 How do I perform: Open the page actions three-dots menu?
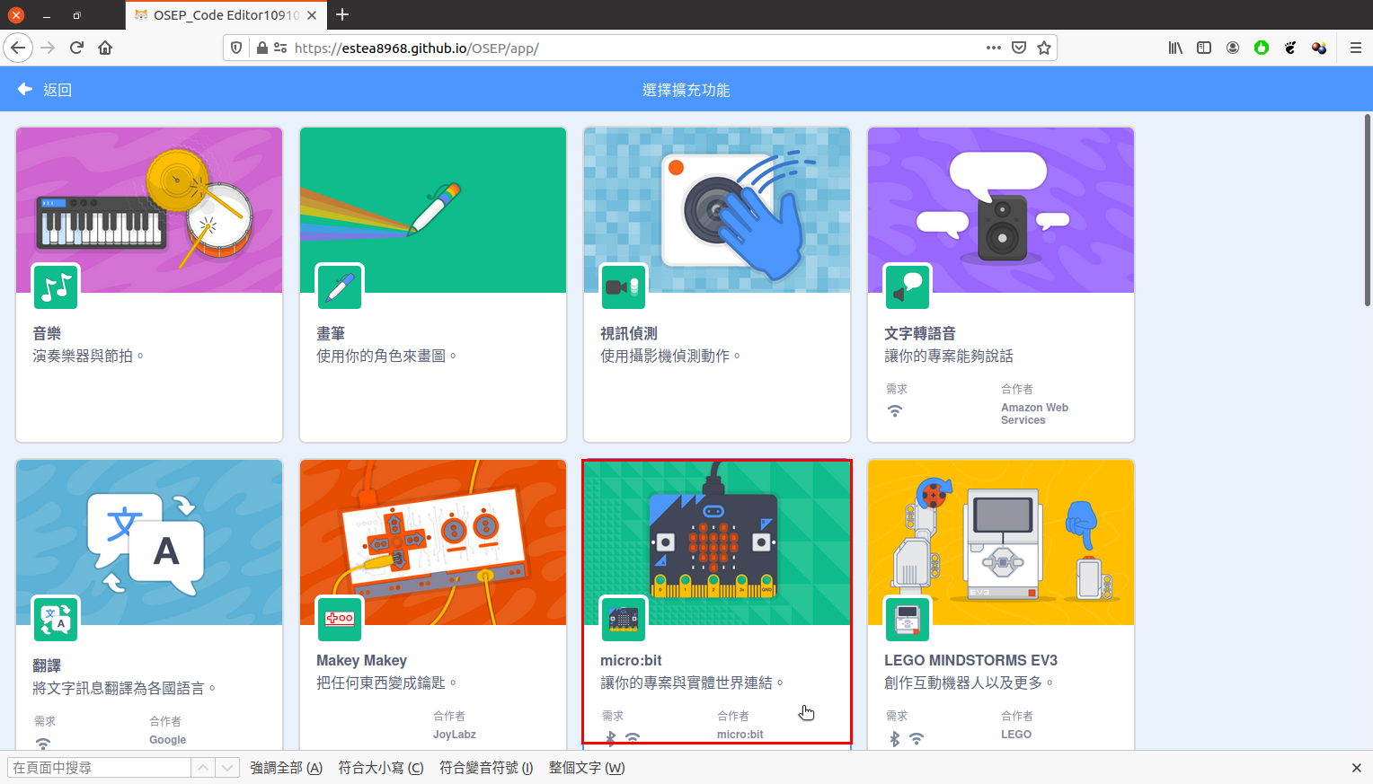994,48
